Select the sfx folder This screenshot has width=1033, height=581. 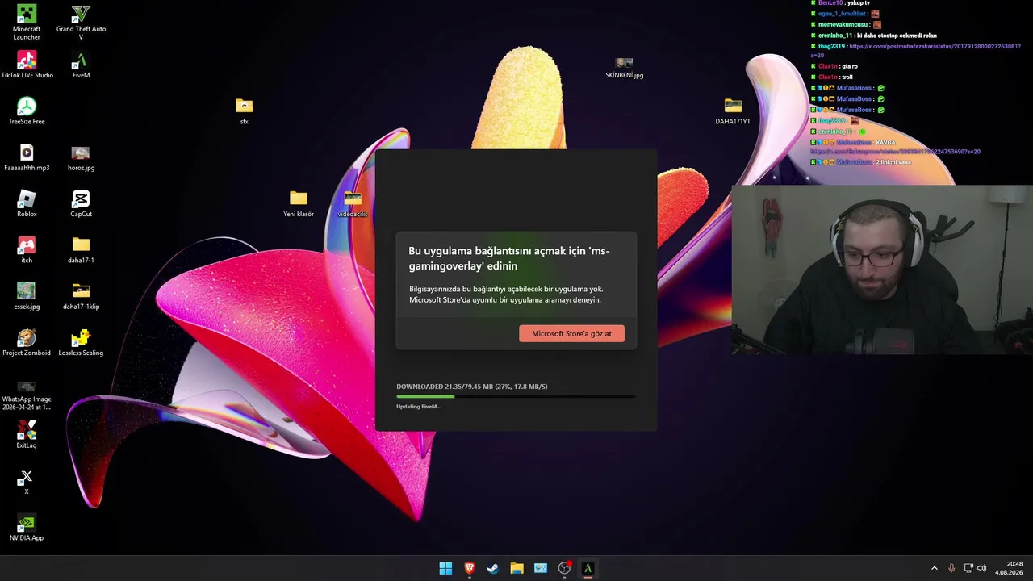point(244,111)
